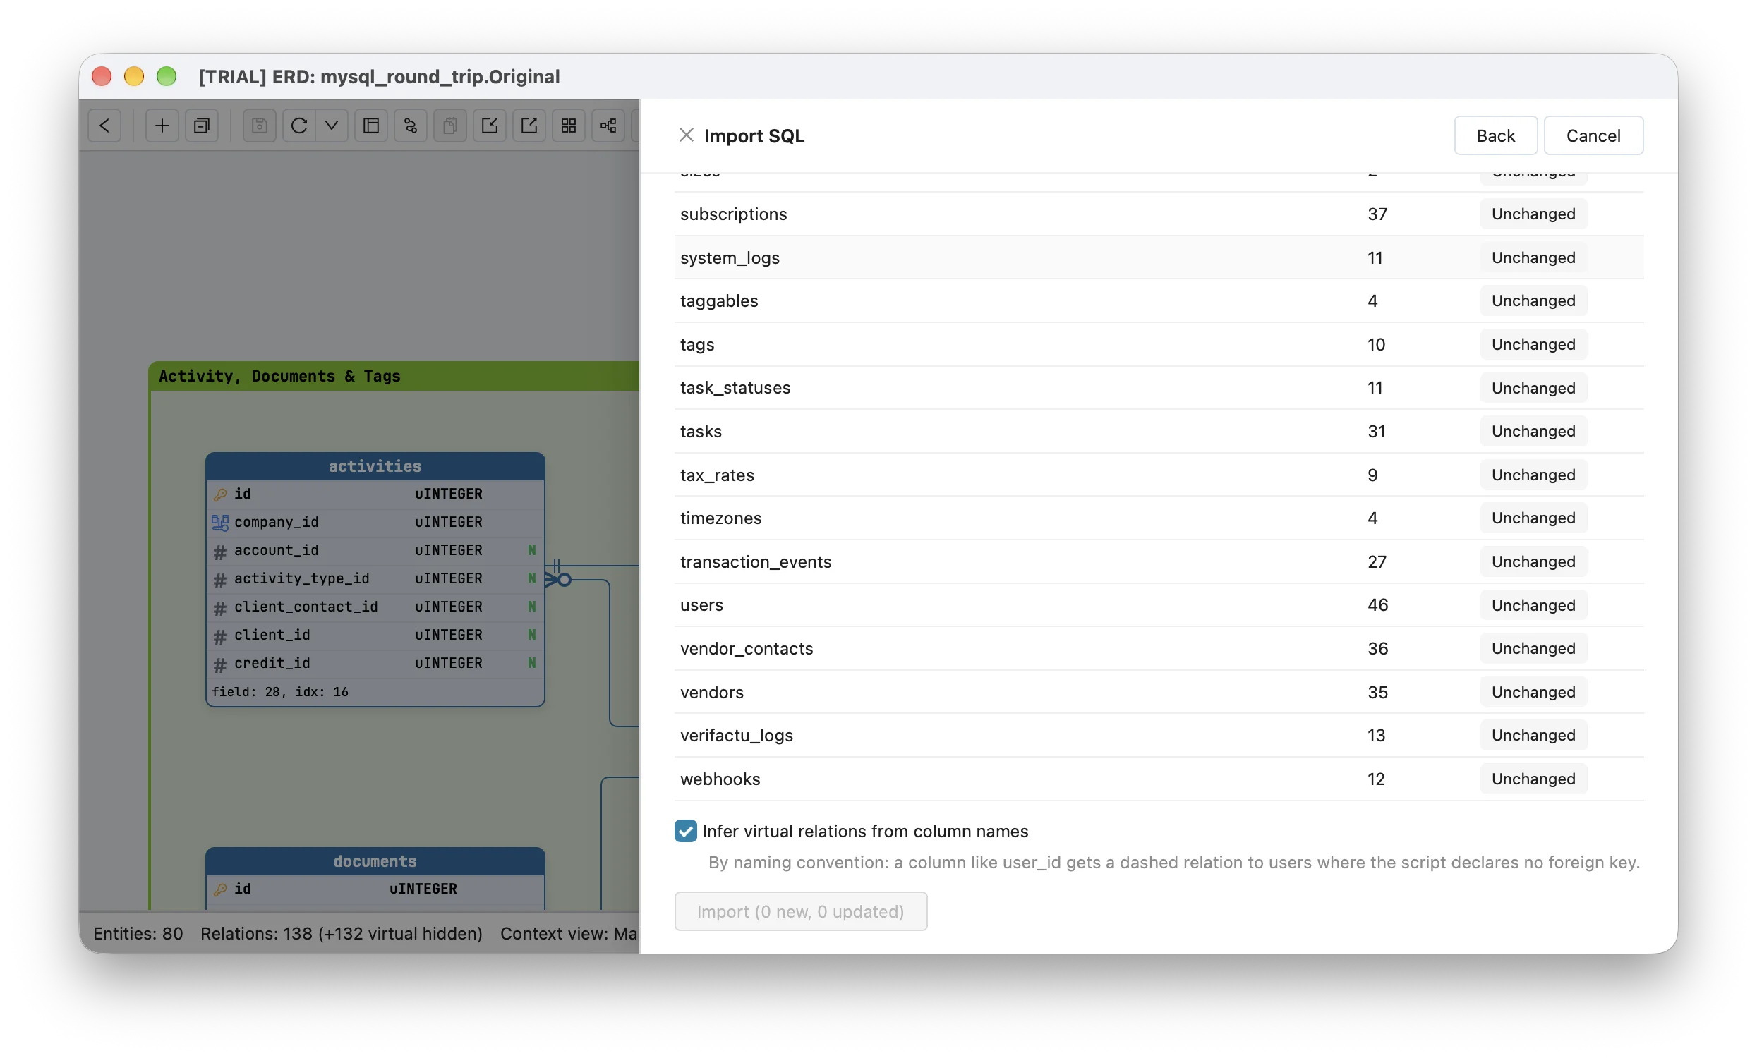
Task: Open the dropdown arrow beside refresh
Action: [332, 126]
